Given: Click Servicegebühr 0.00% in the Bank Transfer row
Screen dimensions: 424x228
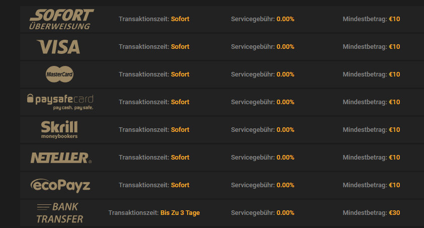Looking at the screenshot, I should coord(263,213).
